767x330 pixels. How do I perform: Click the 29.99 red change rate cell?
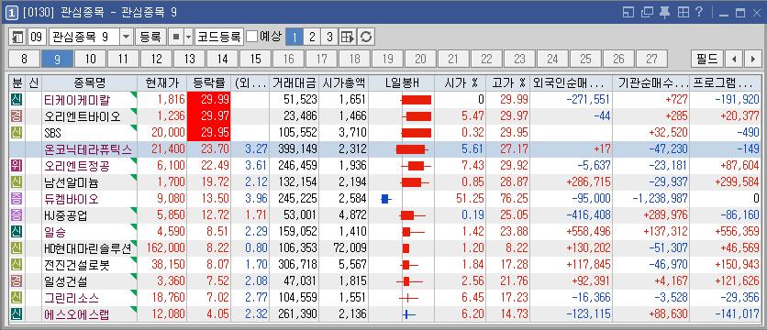coord(208,100)
